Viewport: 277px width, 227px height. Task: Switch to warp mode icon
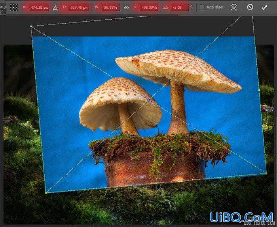234,7
